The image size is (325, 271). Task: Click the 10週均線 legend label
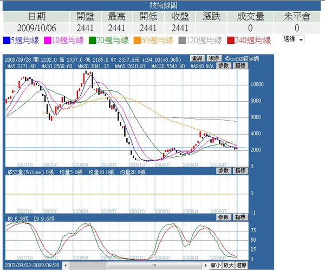[68, 40]
